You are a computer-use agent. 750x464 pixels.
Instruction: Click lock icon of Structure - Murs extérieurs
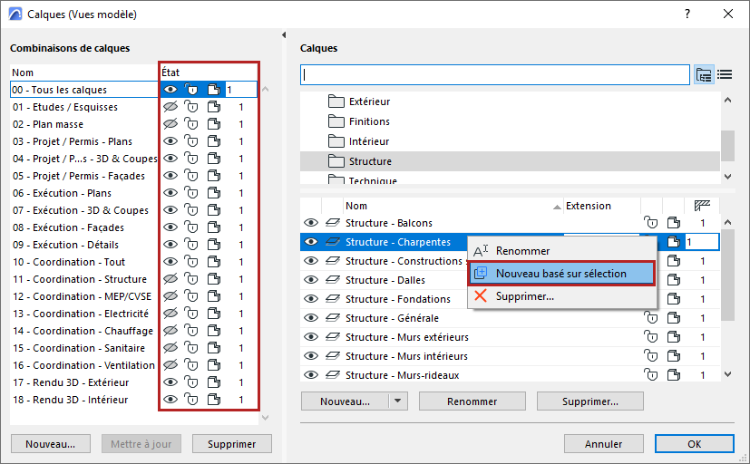[x=650, y=337]
